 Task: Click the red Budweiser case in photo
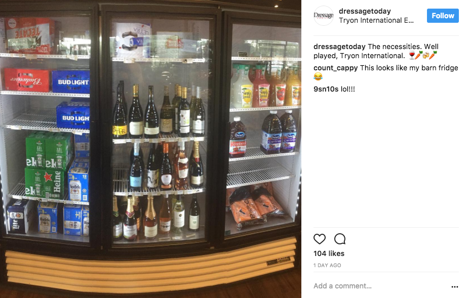coord(26,80)
